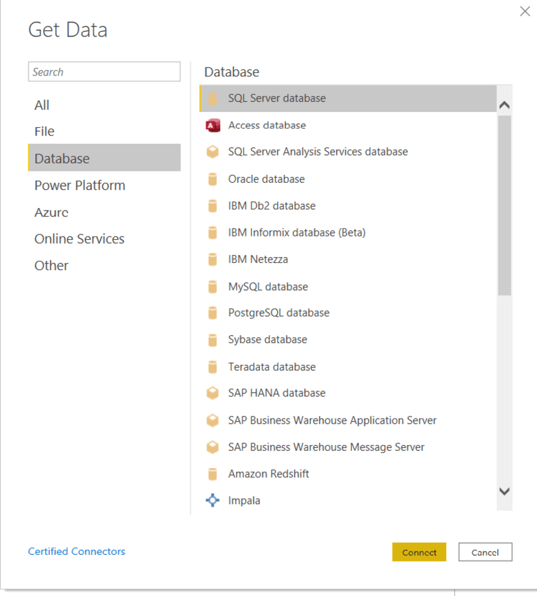Click the Oracle database cylinder icon
Viewport: 537px width, 596px height.
(213, 179)
